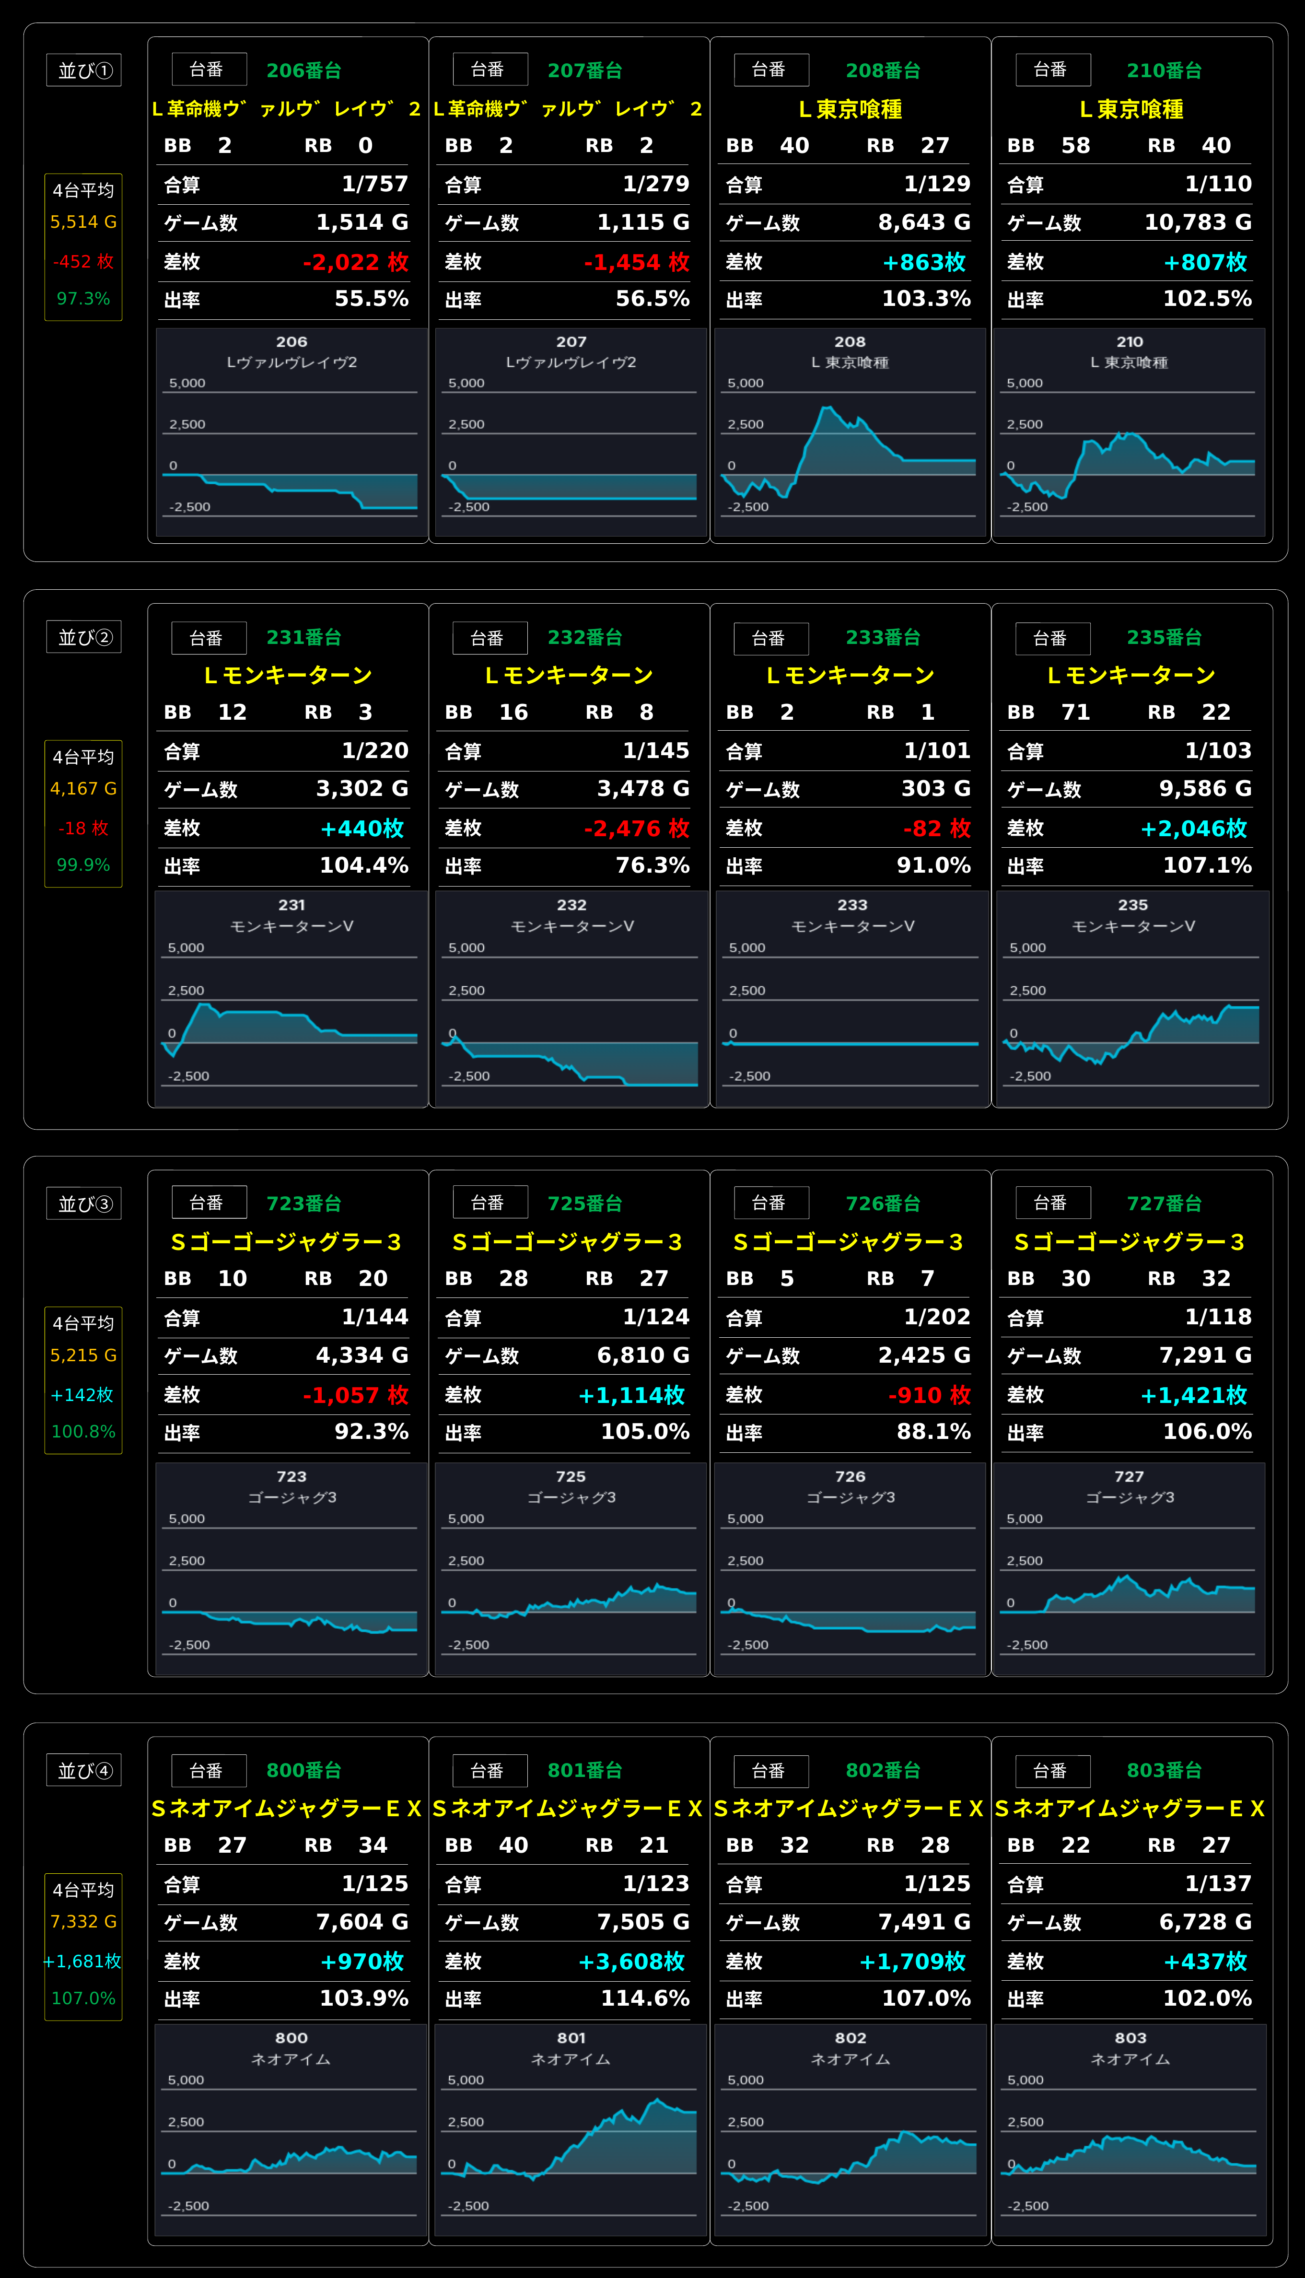Open the 206 Lヴァルヴレイヴ2 slump graph
The image size is (1305, 2278).
291,432
